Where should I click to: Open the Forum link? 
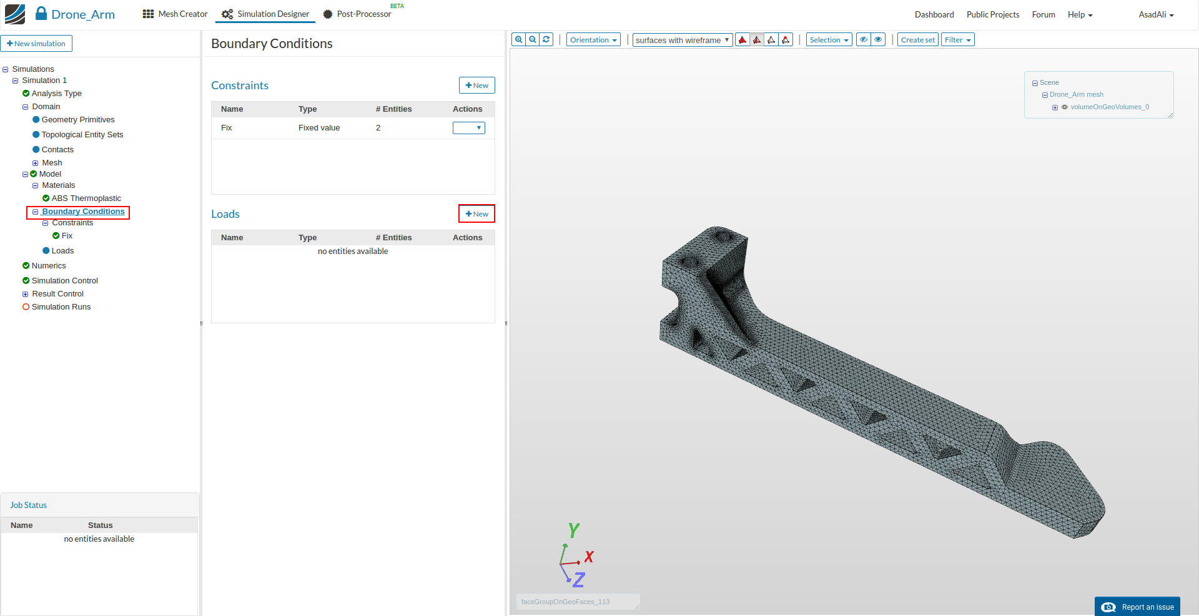(x=1043, y=14)
